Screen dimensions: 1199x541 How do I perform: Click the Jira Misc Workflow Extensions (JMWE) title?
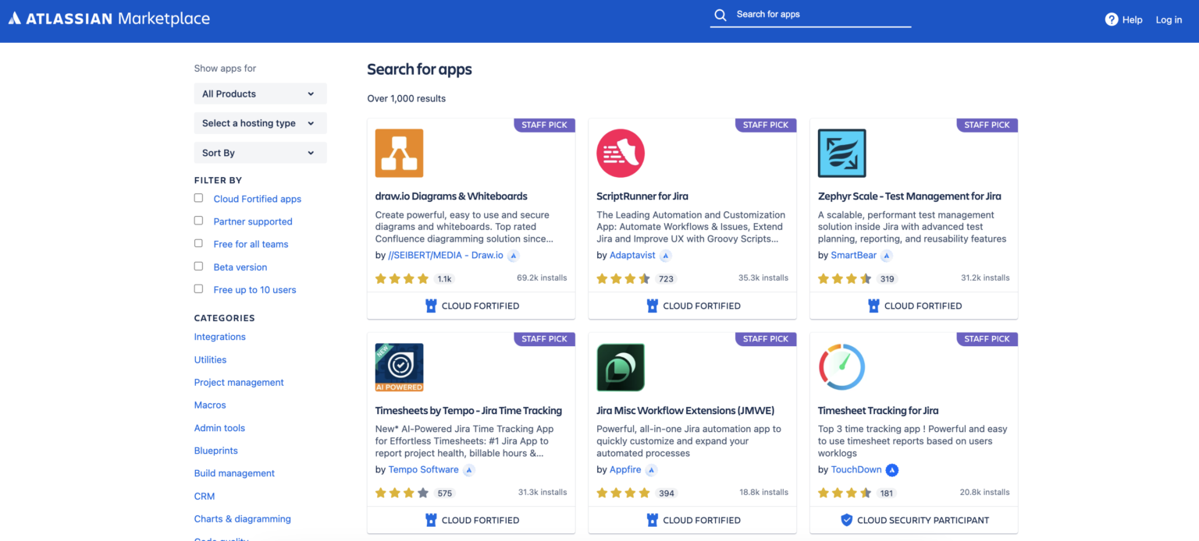(685, 411)
